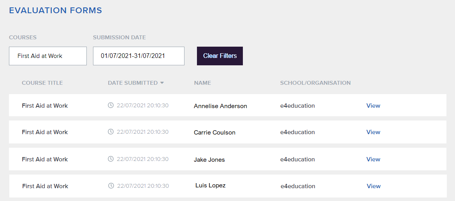Click e4education in Carrie Coulson's row
The image size is (455, 201).
297,132
